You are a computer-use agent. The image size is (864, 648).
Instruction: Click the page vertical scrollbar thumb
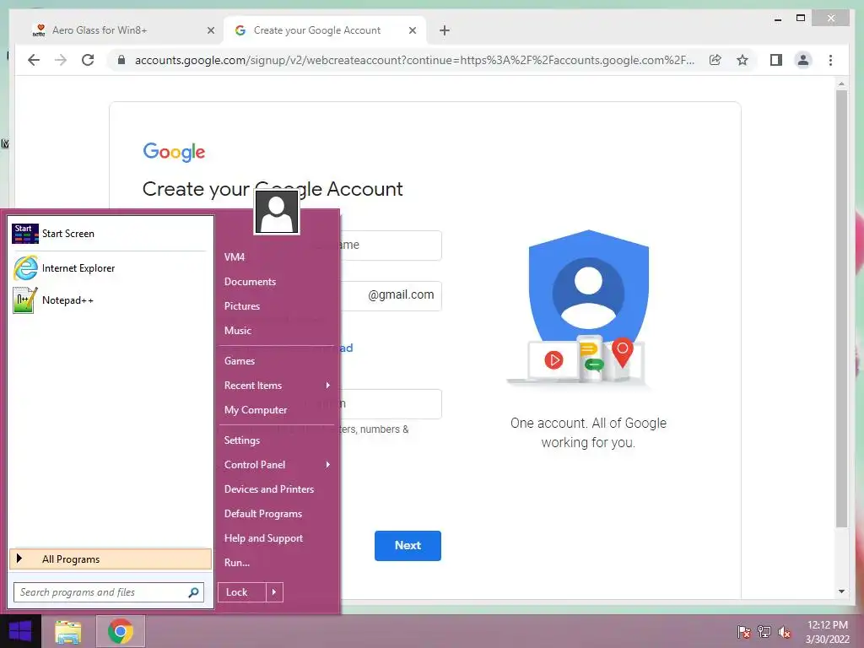click(x=841, y=309)
